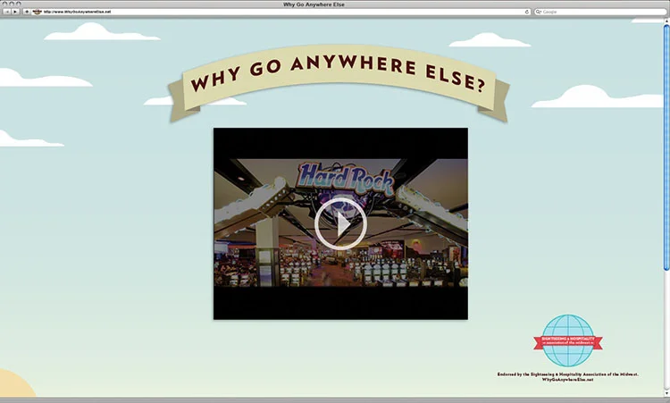This screenshot has height=403, width=670.
Task: Zoom the browser window with green button
Action: tap(19, 4)
